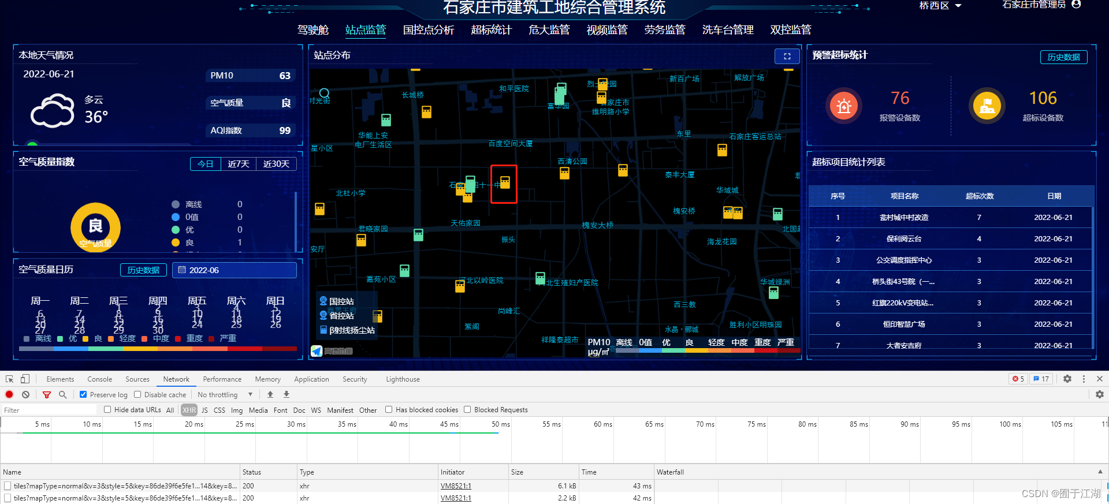Switch to the DevTools Console tab
Image resolution: width=1109 pixels, height=504 pixels.
pyautogui.click(x=100, y=379)
